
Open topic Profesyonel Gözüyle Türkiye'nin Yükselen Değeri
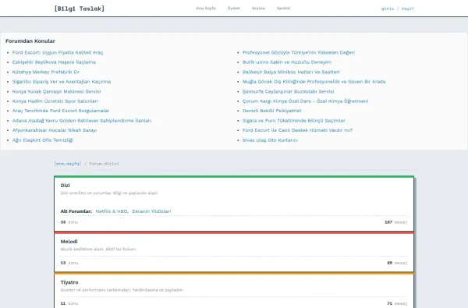299,52
